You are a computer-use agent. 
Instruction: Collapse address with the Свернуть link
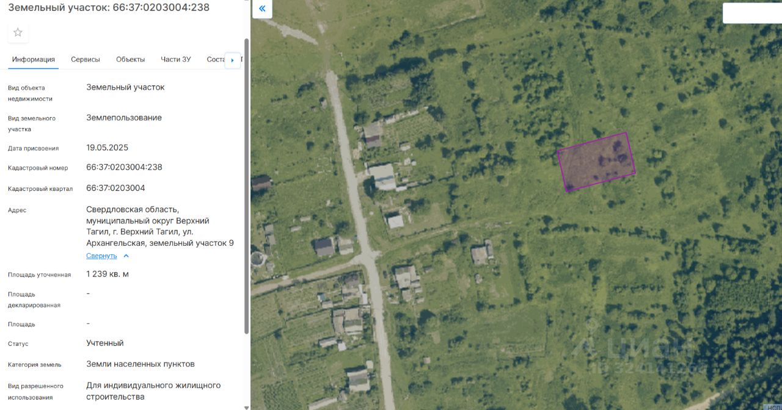click(101, 256)
